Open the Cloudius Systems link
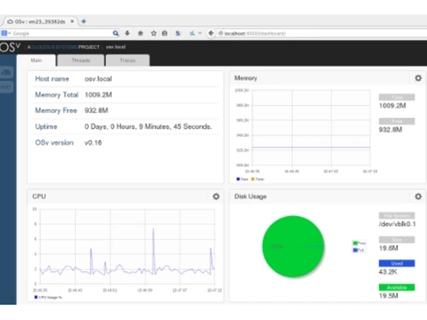This screenshot has width=427, height=320. coord(54,47)
